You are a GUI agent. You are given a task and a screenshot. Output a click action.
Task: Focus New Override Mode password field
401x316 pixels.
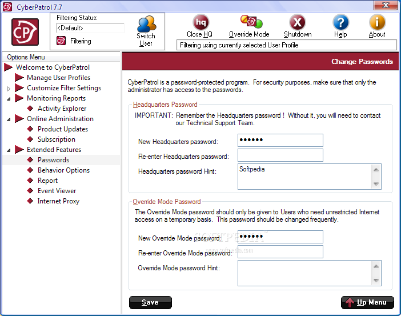point(280,237)
